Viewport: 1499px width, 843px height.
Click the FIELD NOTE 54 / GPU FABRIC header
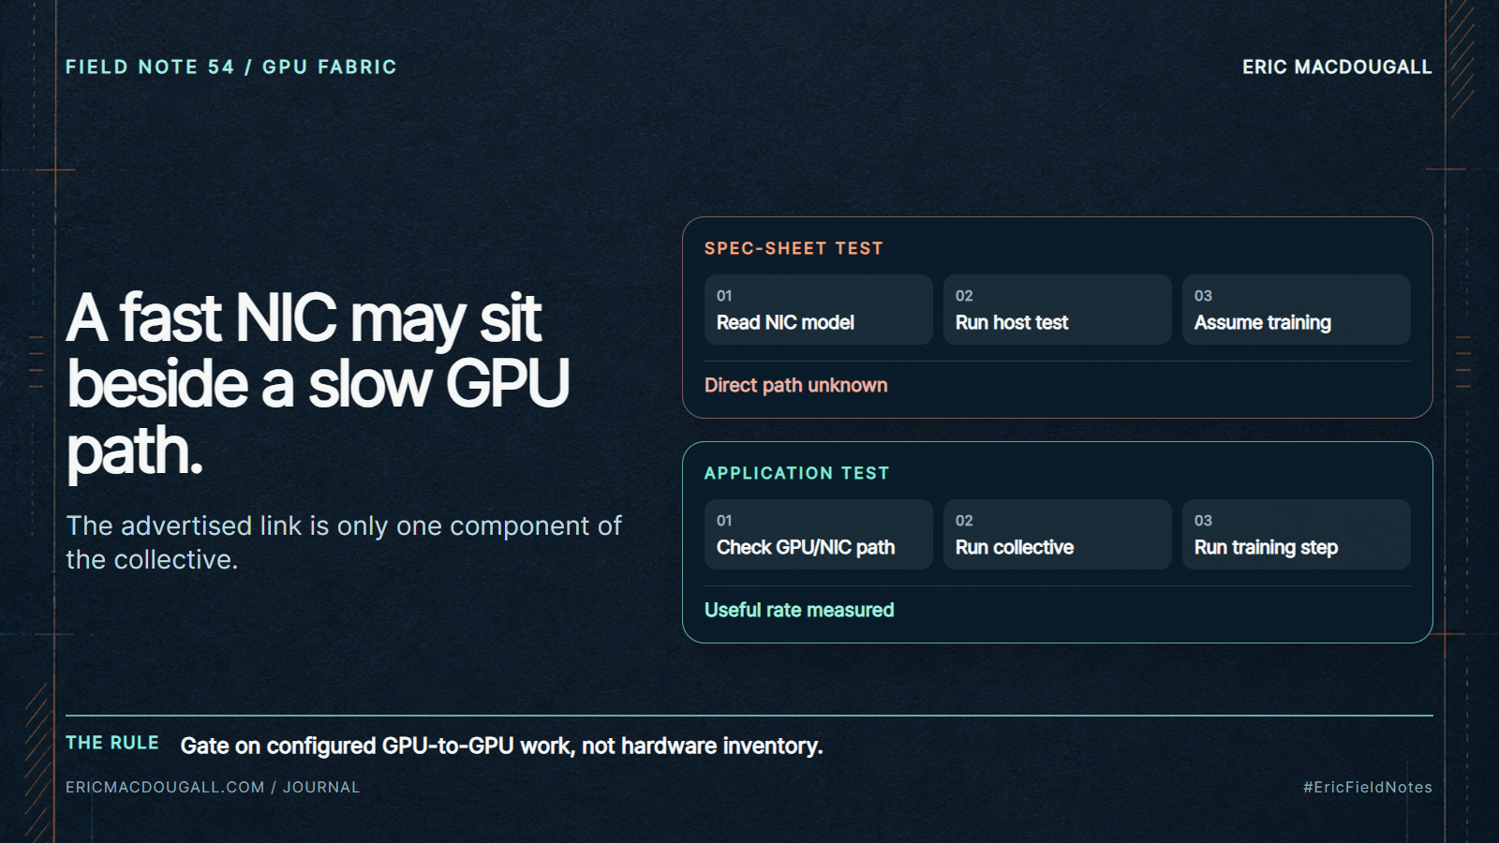coord(231,67)
